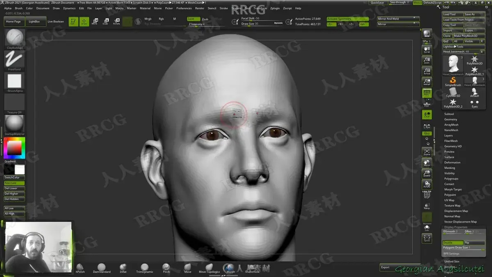Toggle Activate Symmetry
The width and height of the screenshot is (492, 277).
(347, 19)
